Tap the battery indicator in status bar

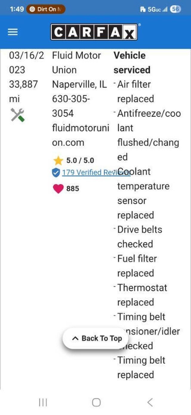175,9
